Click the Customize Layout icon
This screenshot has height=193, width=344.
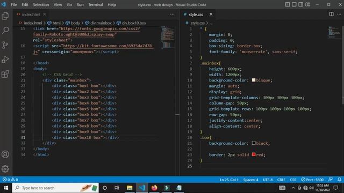(307, 5)
